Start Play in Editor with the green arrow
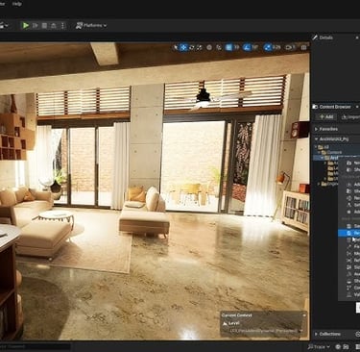Image resolution: width=360 pixels, height=352 pixels. pyautogui.click(x=26, y=25)
